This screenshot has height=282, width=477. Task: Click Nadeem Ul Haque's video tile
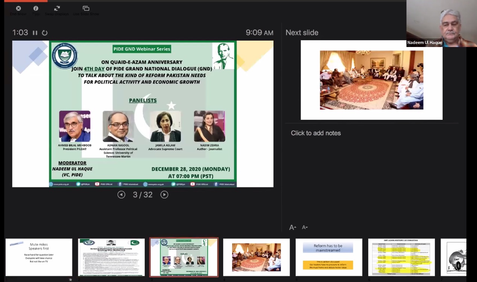coord(442,23)
